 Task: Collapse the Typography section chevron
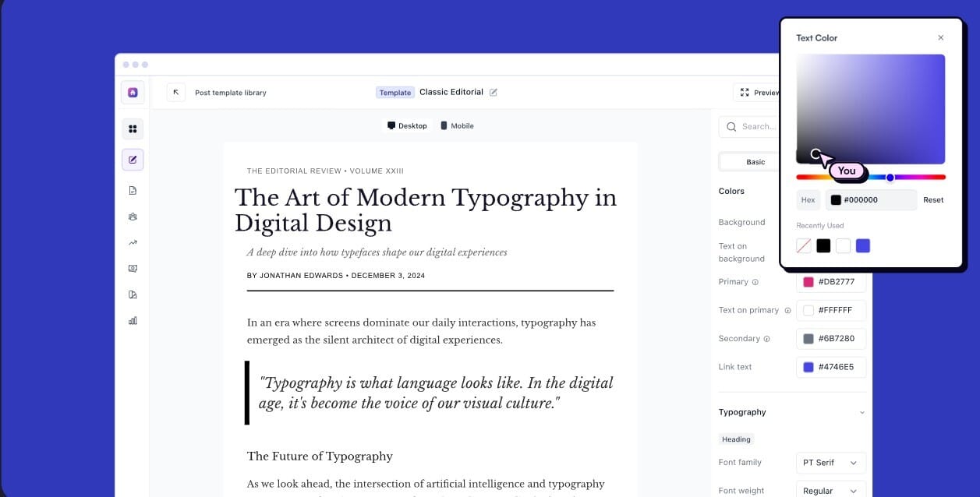point(861,412)
